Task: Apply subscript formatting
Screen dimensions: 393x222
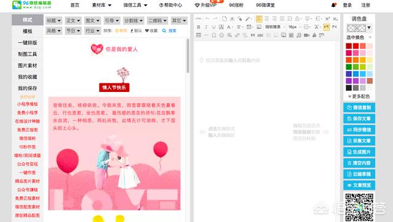Action: 335,19
